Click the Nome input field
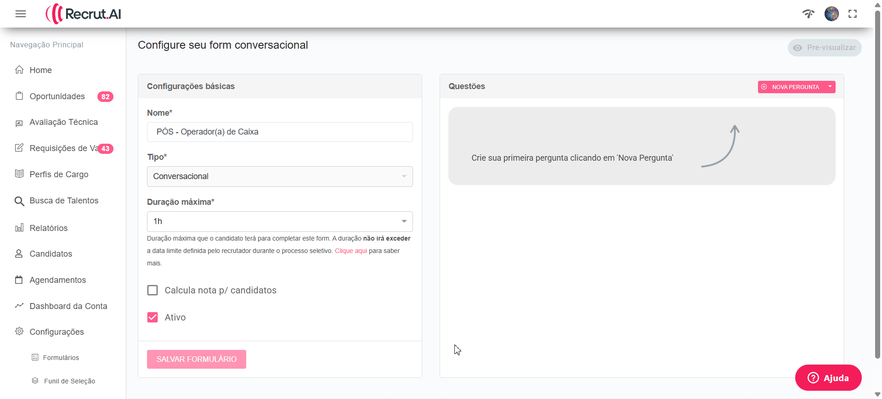882x399 pixels. click(x=280, y=132)
